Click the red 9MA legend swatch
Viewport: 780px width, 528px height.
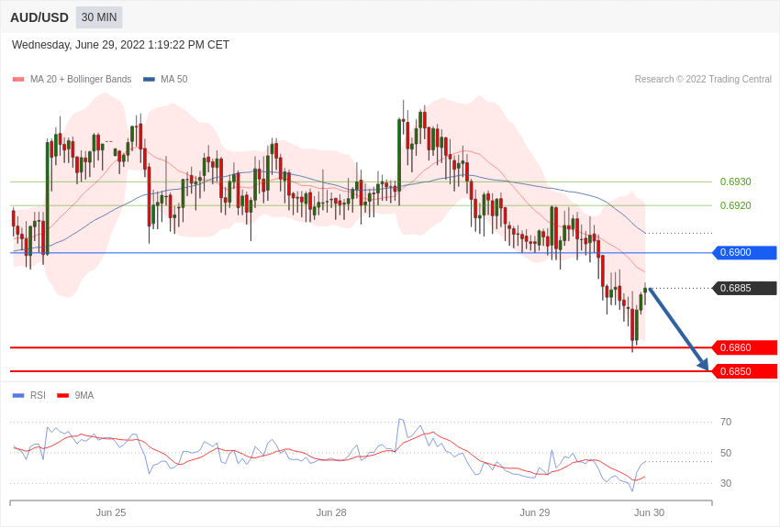pyautogui.click(x=62, y=395)
